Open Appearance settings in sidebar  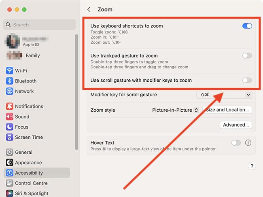(28, 163)
